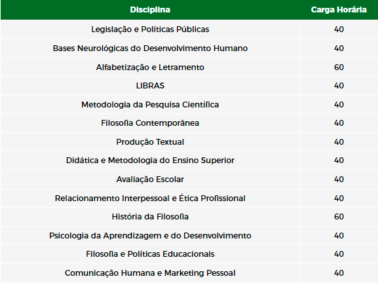Click the 40 hours value for LIBRAS
The height and width of the screenshot is (283, 378).
(x=339, y=86)
